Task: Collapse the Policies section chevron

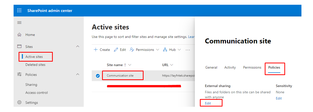Action: pos(78,74)
